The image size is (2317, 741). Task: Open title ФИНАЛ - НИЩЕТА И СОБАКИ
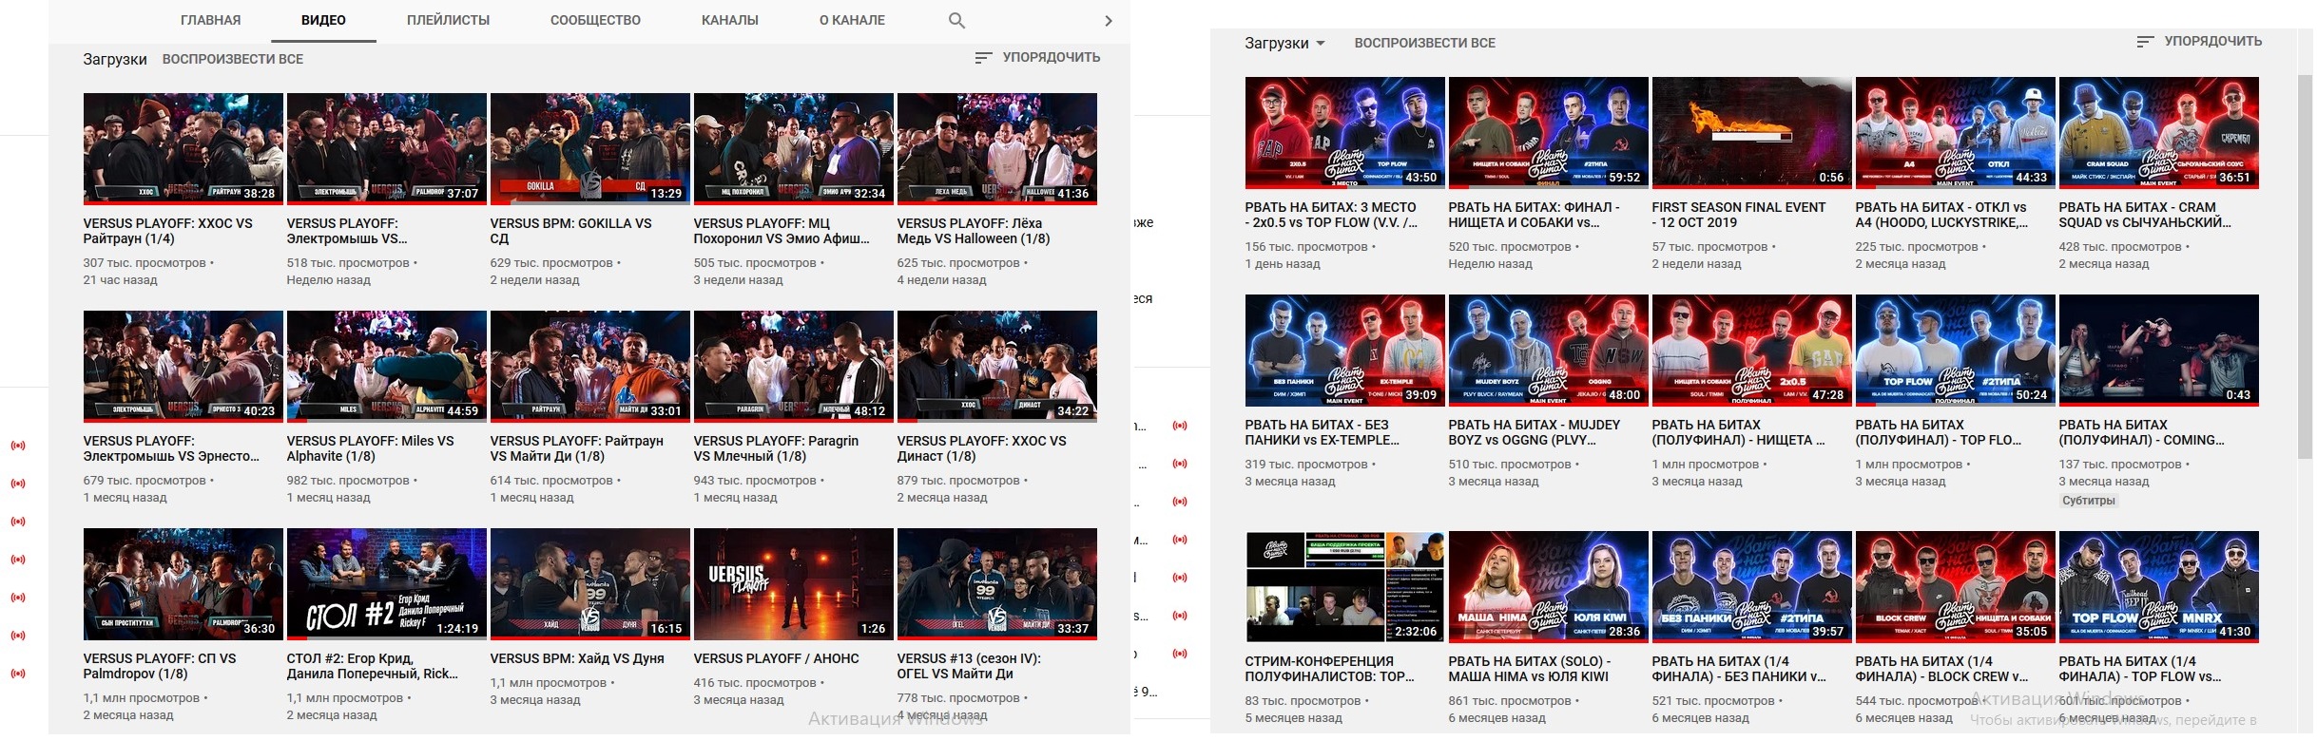(x=1535, y=215)
